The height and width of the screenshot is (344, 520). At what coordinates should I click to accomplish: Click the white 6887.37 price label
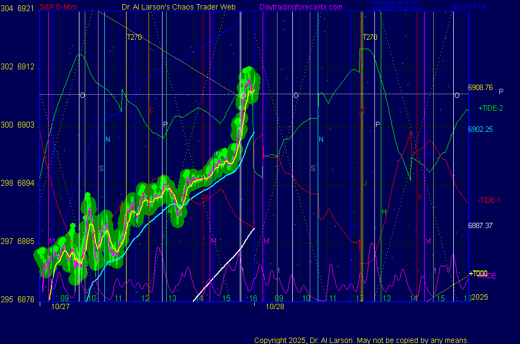[x=480, y=225]
